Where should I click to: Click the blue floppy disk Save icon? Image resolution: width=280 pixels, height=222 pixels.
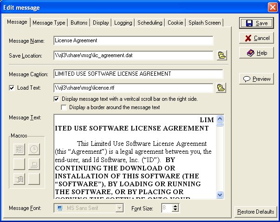pos(249,23)
